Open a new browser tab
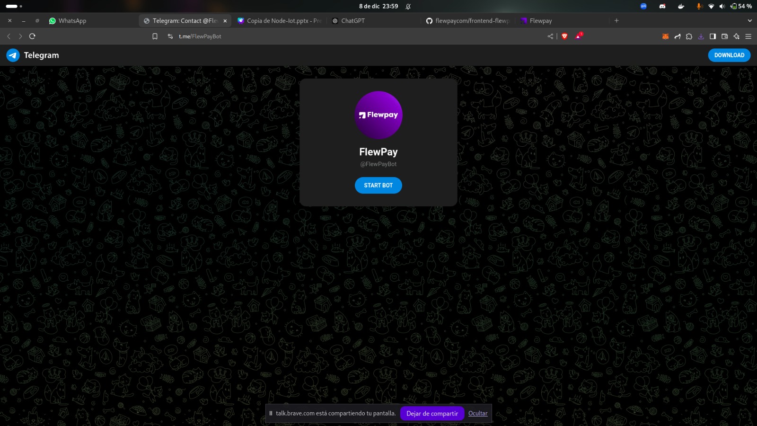The image size is (757, 426). (x=616, y=21)
